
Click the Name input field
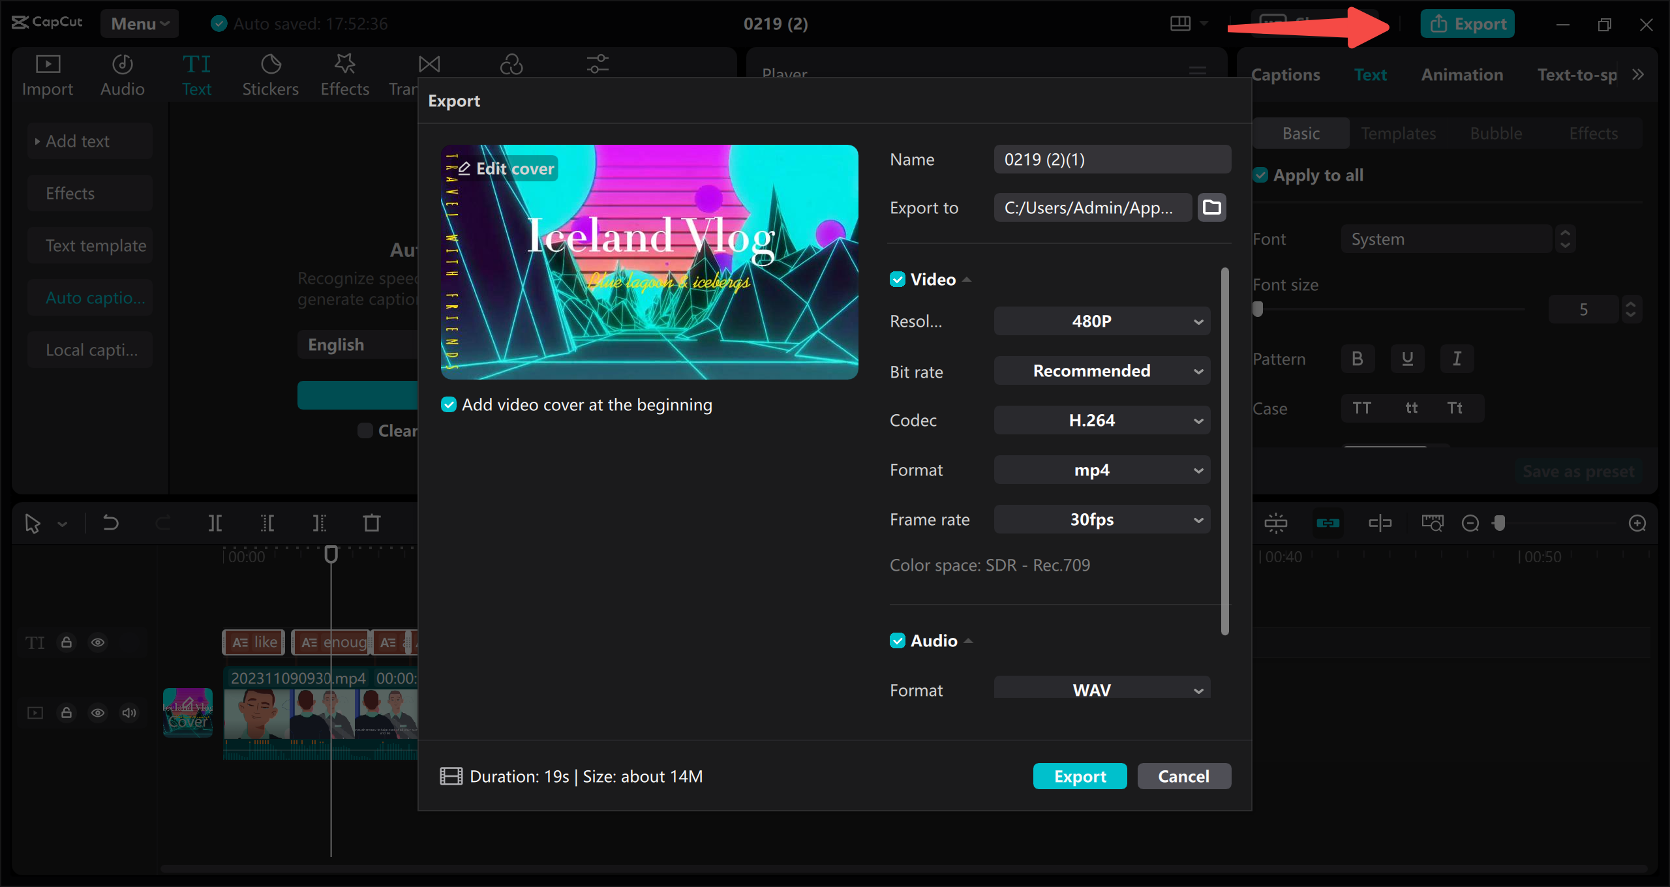(x=1112, y=158)
